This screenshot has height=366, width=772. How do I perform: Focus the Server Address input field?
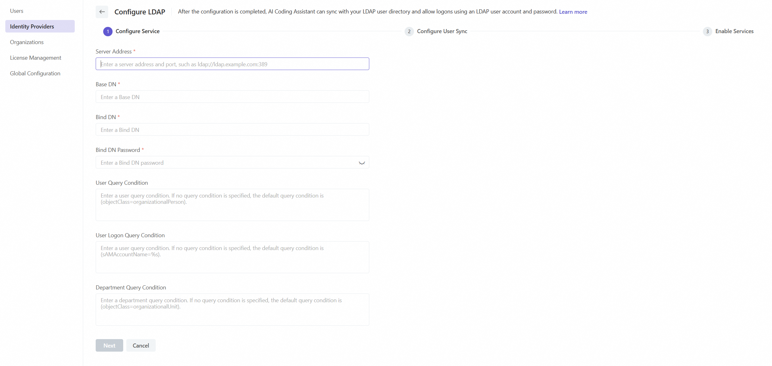click(232, 64)
